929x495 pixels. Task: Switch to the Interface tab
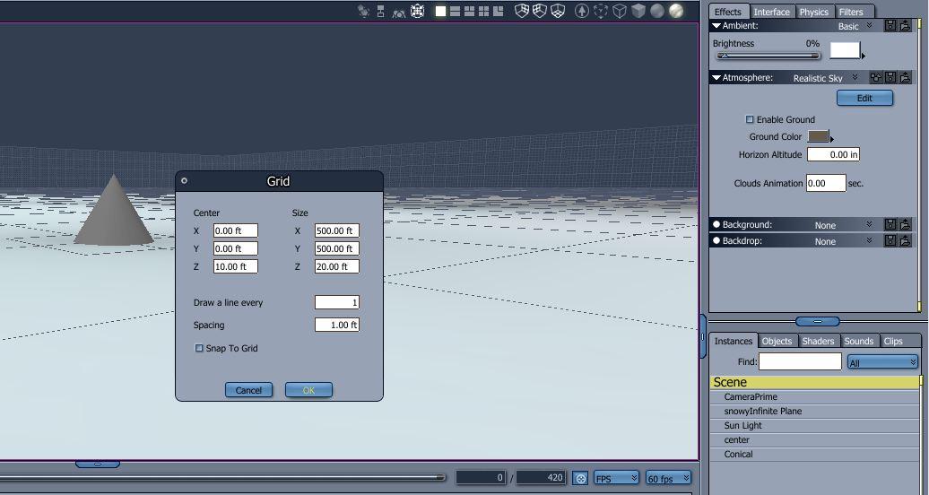point(771,12)
